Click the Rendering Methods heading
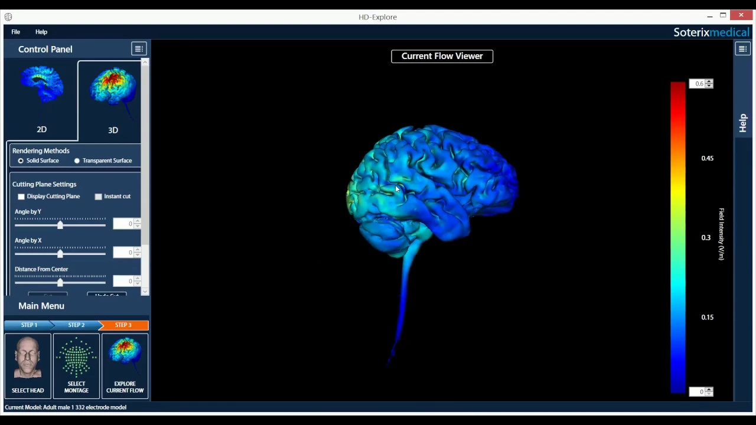 (x=41, y=151)
